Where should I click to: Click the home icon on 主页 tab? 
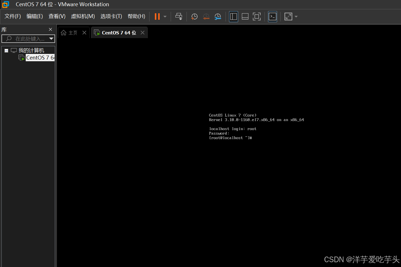point(64,33)
